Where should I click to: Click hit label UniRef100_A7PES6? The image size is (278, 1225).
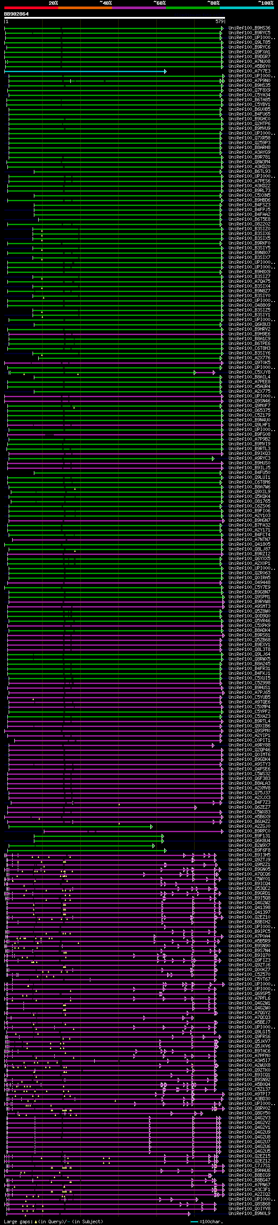(249, 181)
